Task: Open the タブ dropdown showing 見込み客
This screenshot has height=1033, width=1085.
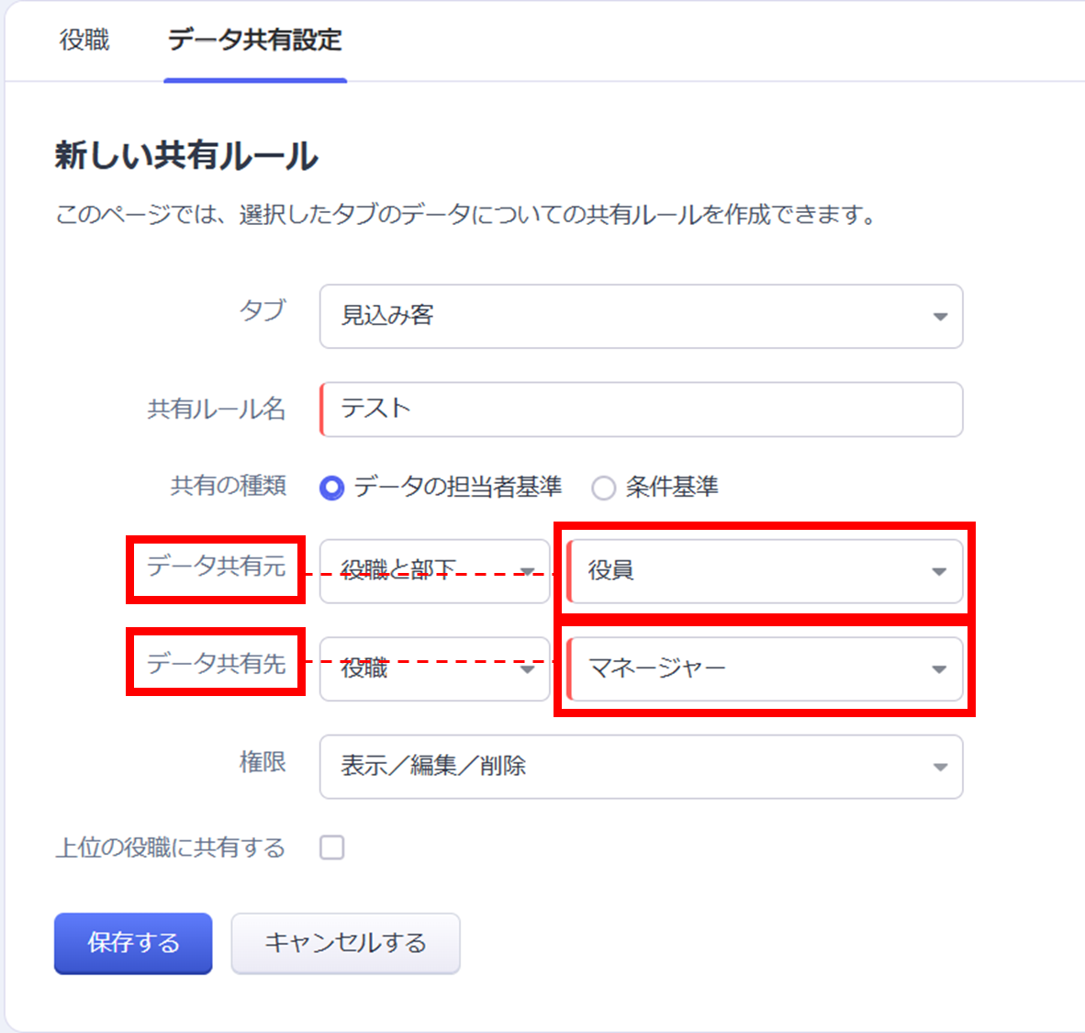Action: pyautogui.click(x=640, y=316)
